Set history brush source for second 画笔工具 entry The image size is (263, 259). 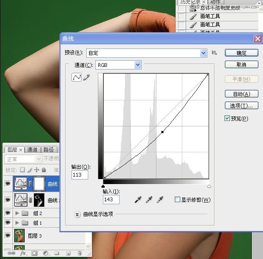(181, 25)
